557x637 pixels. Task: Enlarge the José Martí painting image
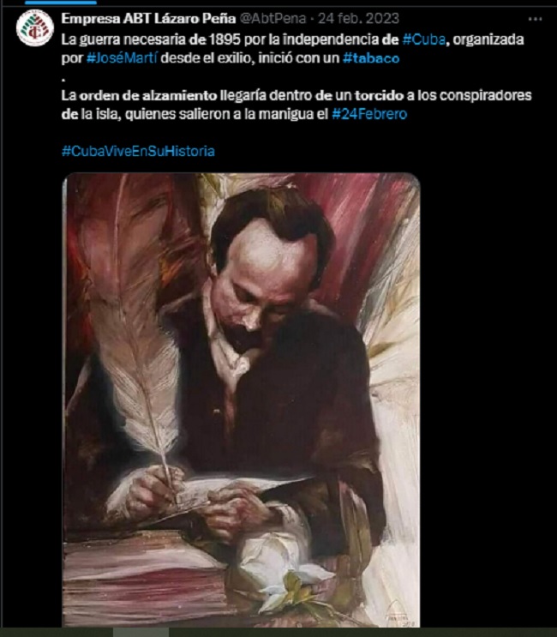241,400
